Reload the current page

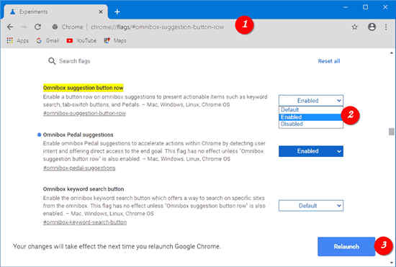pos(37,27)
